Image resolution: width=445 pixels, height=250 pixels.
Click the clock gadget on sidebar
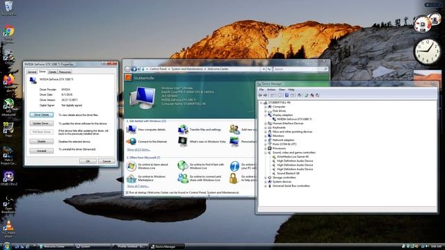427,51
